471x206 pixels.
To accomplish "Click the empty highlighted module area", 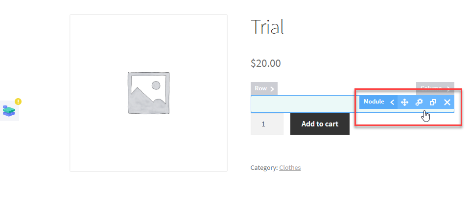I will click(x=305, y=104).
